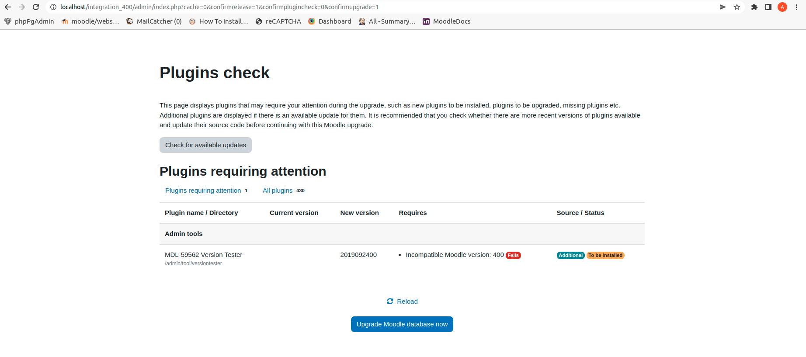The height and width of the screenshot is (357, 806).
Task: Click Check for available updates button
Action: pos(205,145)
